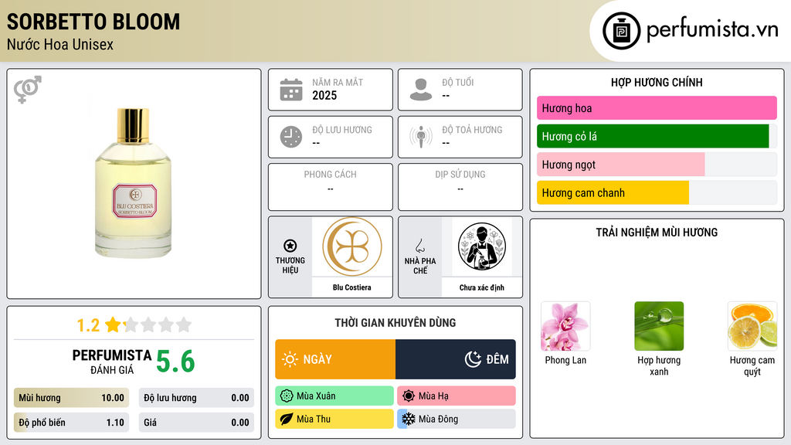This screenshot has height=445, width=791.
Task: Click the 1.2 star rating number
Action: (88, 325)
